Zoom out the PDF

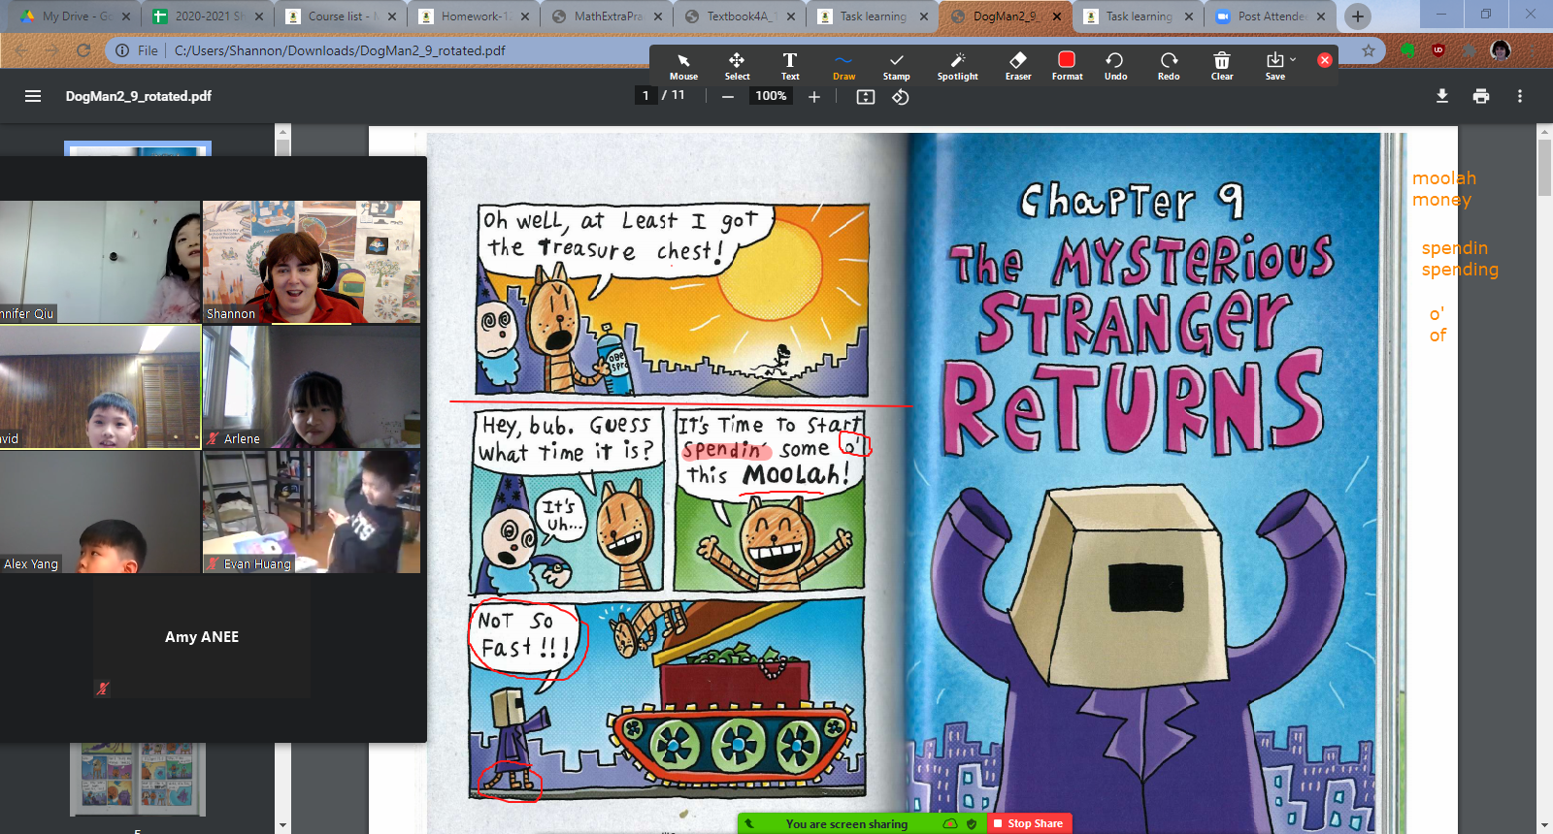[728, 96]
